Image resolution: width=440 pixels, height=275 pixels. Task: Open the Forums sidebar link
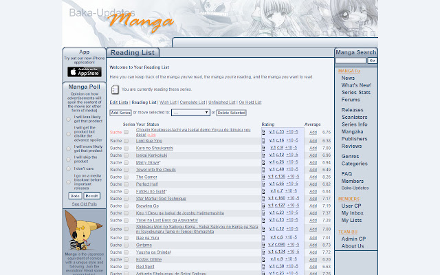tap(351, 100)
